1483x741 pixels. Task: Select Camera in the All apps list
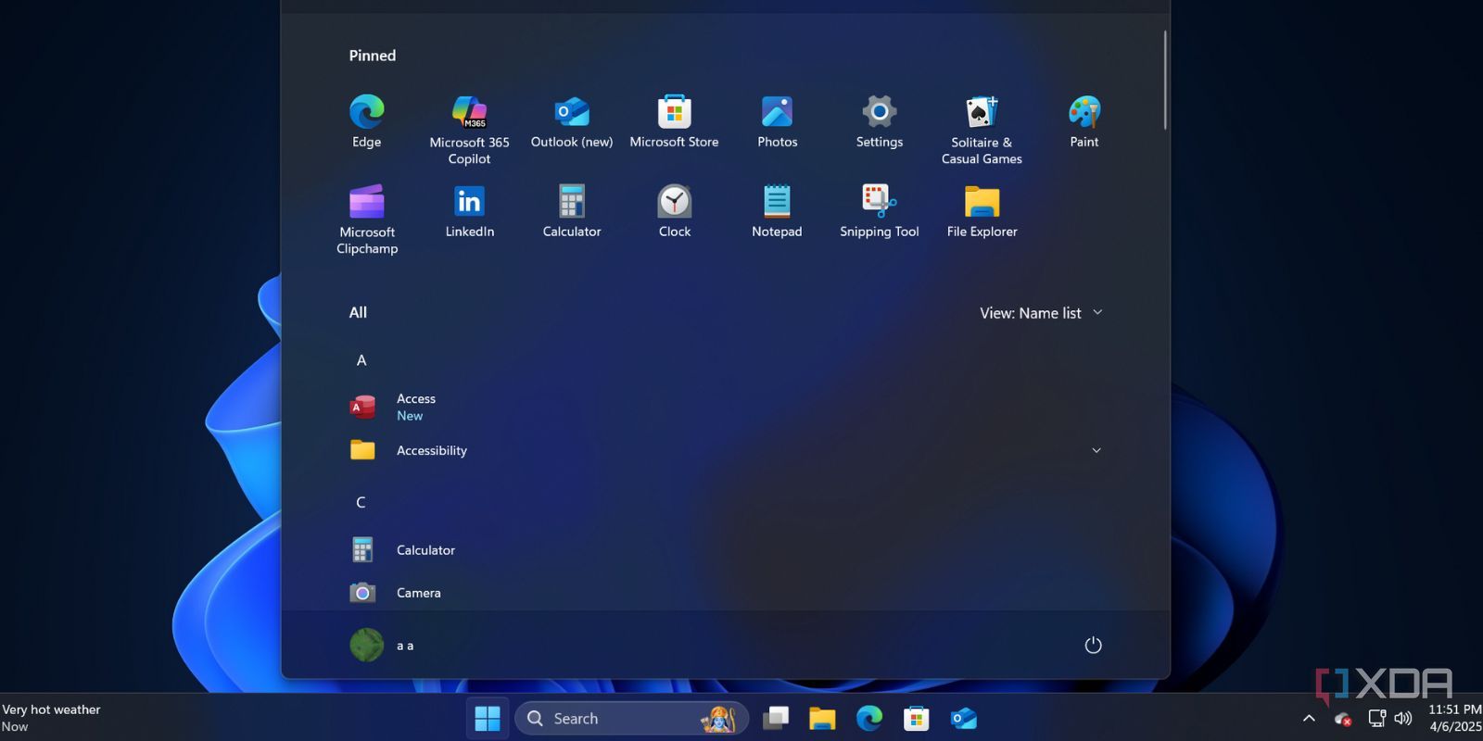[x=418, y=593]
